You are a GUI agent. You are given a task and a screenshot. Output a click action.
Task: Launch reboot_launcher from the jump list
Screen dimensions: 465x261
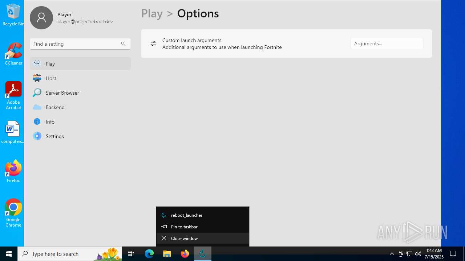203,215
